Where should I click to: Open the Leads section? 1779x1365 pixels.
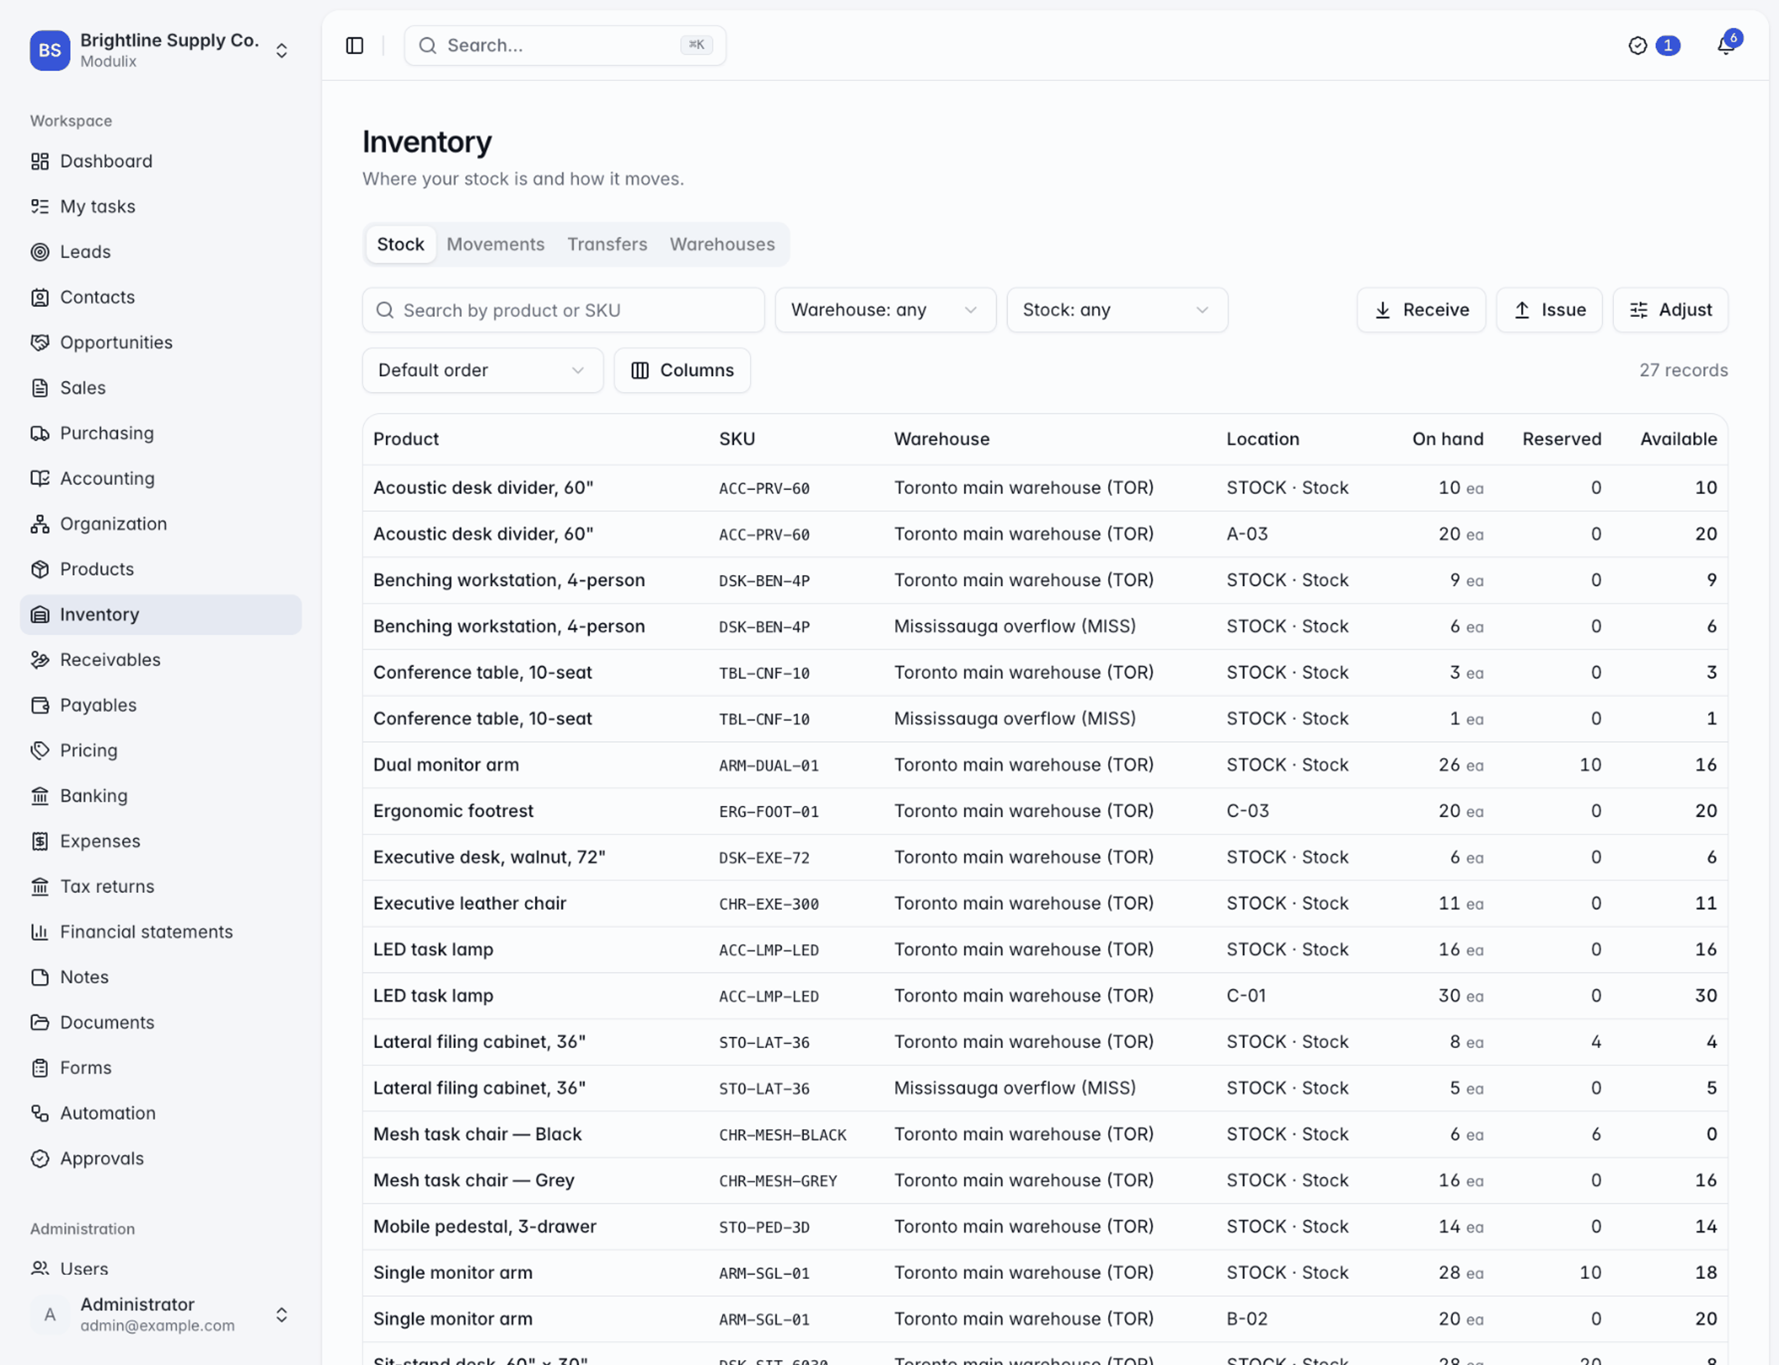[x=160, y=252]
